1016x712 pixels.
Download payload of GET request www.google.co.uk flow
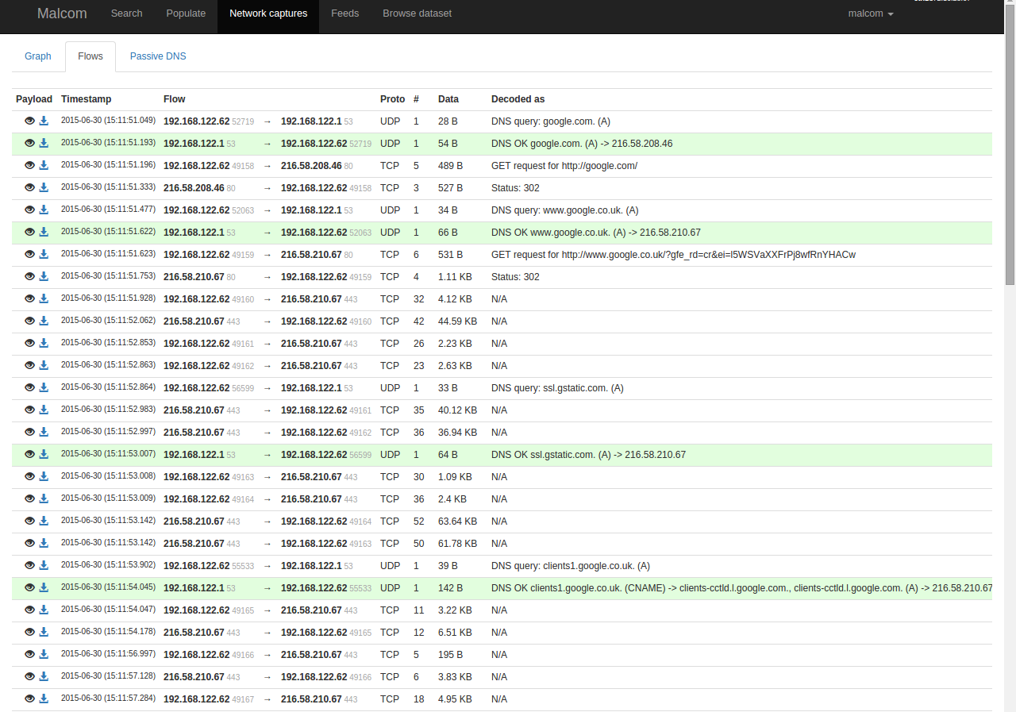tap(44, 254)
